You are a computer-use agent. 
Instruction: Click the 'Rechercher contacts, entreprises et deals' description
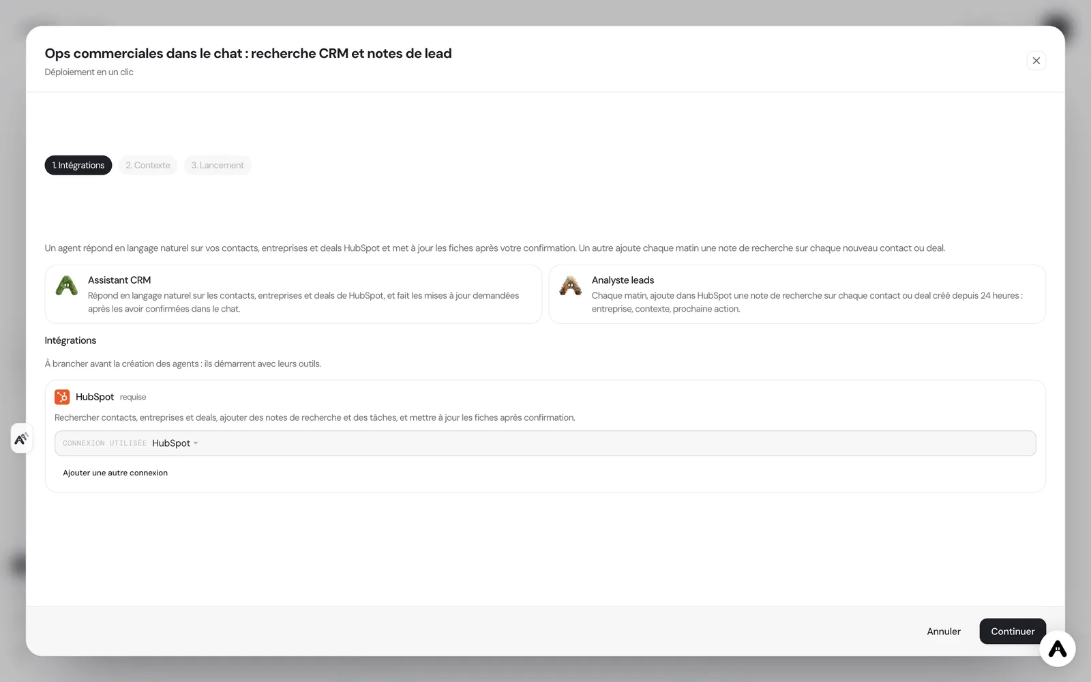pos(314,417)
